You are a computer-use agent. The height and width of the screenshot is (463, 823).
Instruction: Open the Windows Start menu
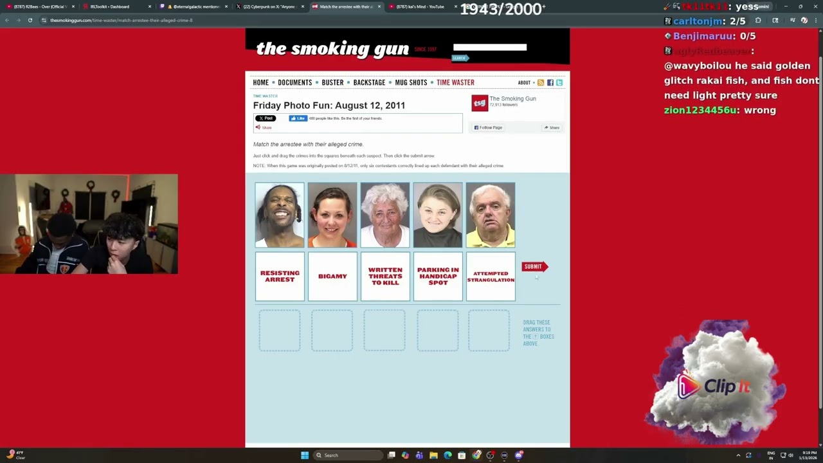pyautogui.click(x=305, y=455)
